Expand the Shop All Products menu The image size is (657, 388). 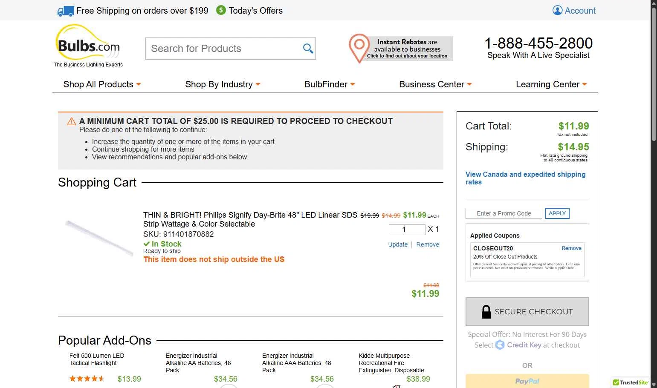click(102, 84)
